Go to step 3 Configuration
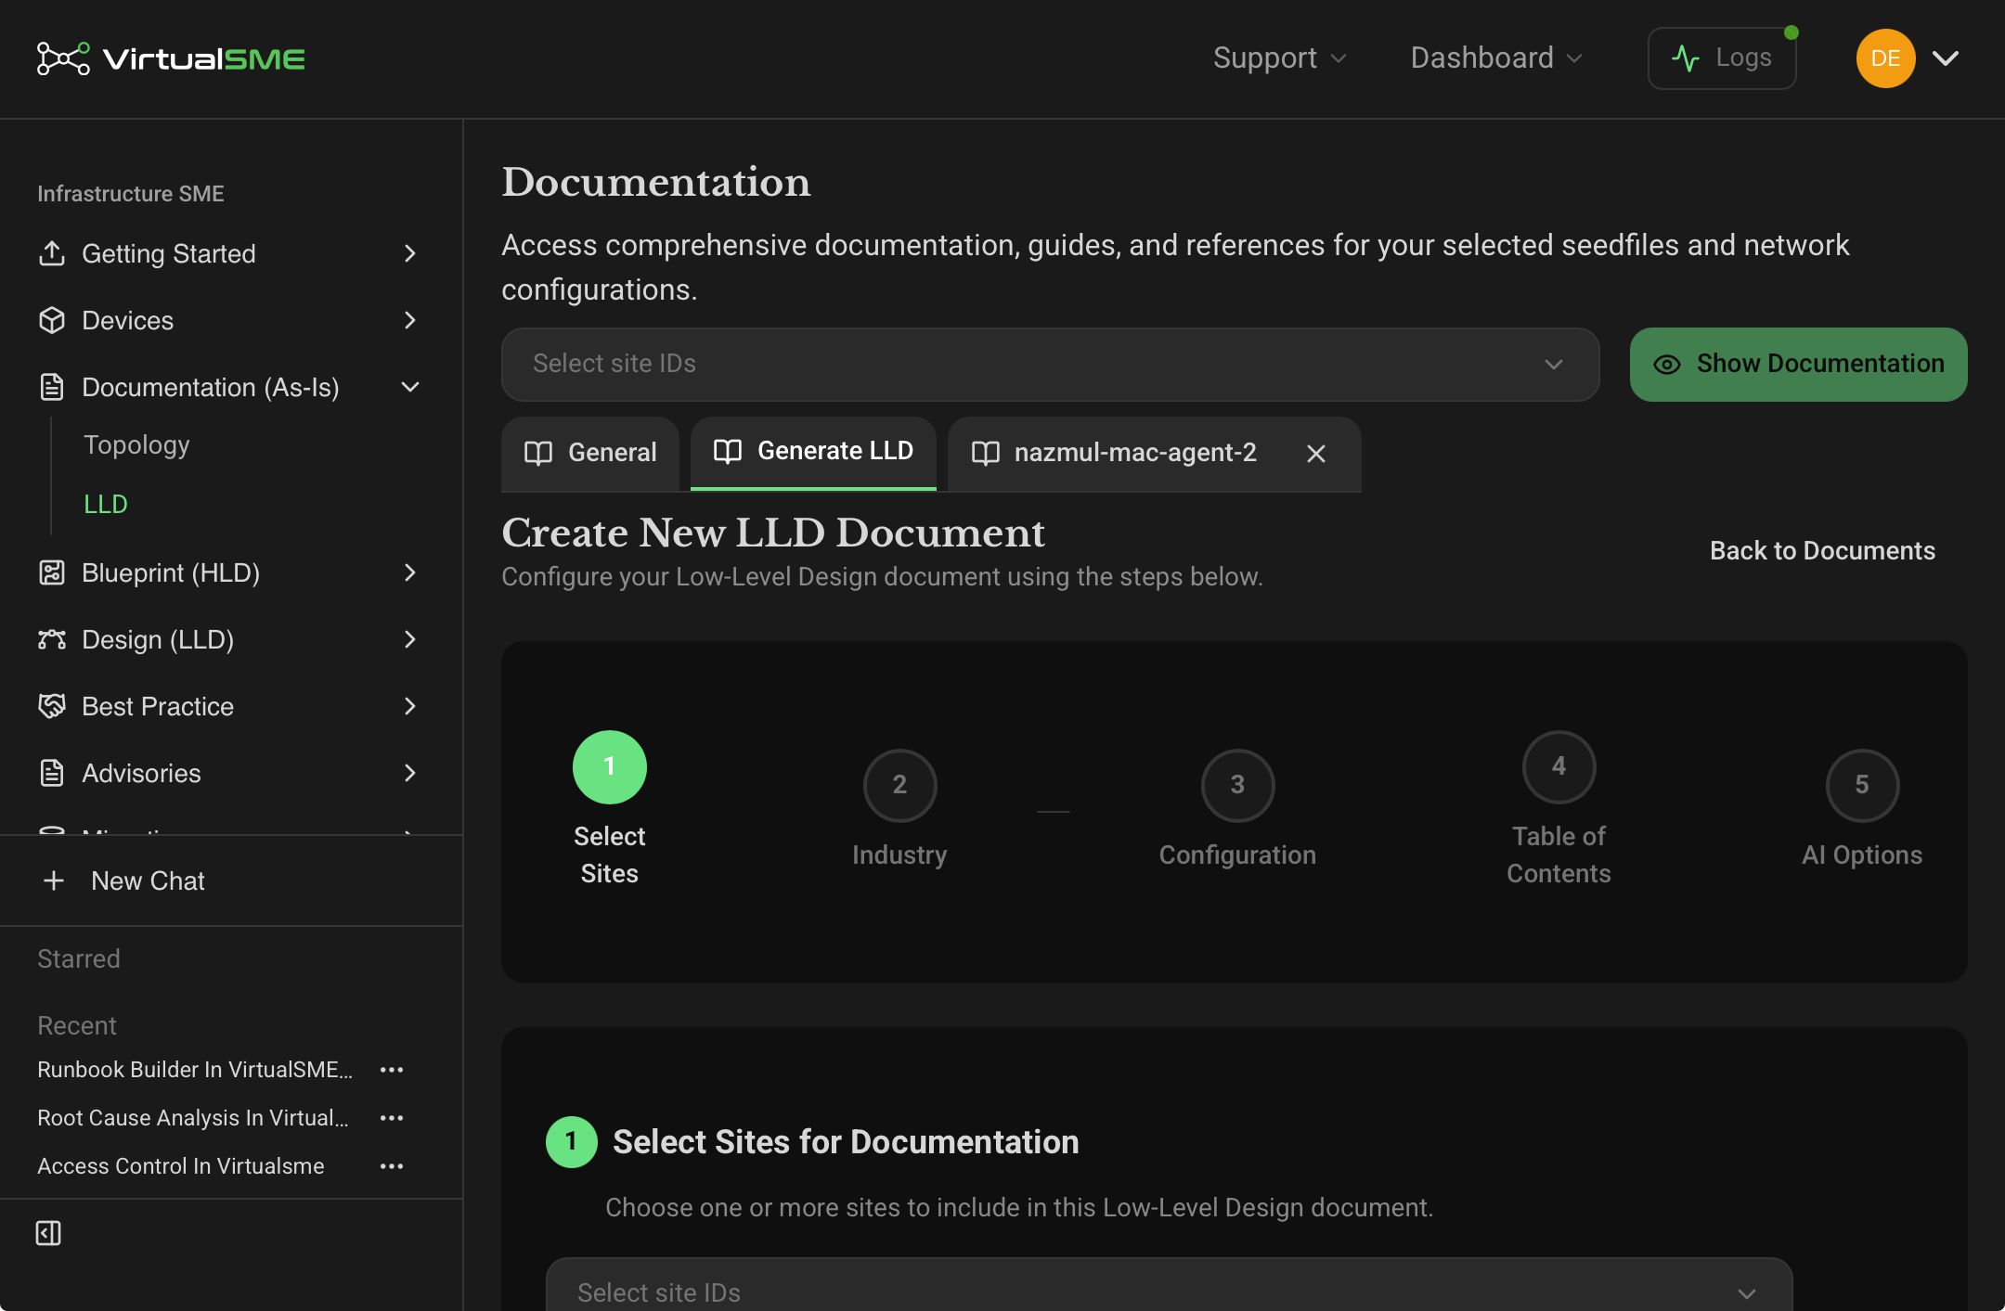This screenshot has height=1311, width=2005. pos(1237,808)
